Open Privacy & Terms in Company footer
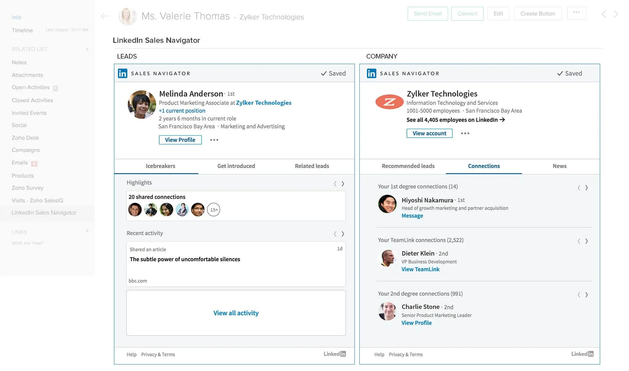The image size is (629, 371). [x=406, y=355]
